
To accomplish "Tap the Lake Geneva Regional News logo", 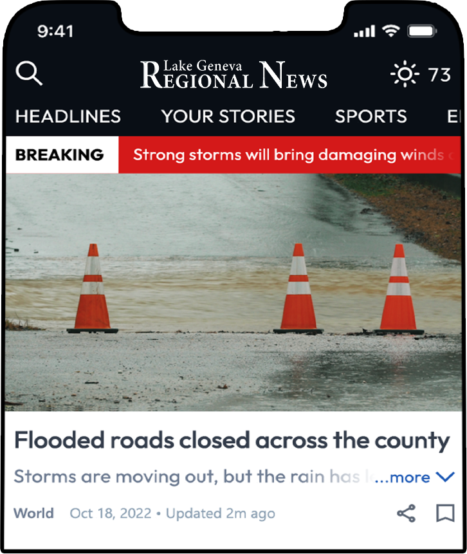I will (233, 75).
